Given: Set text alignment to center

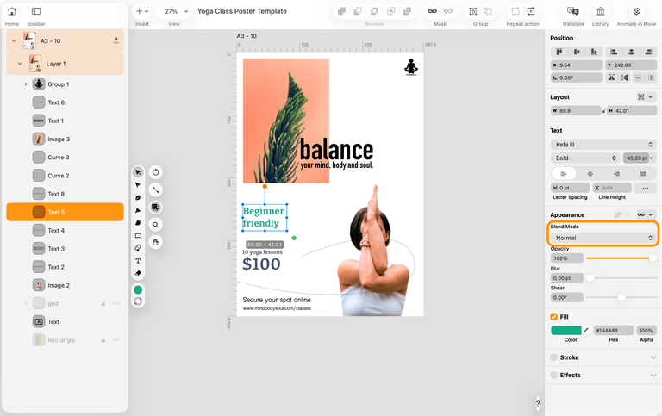Looking at the screenshot, I should (x=590, y=173).
